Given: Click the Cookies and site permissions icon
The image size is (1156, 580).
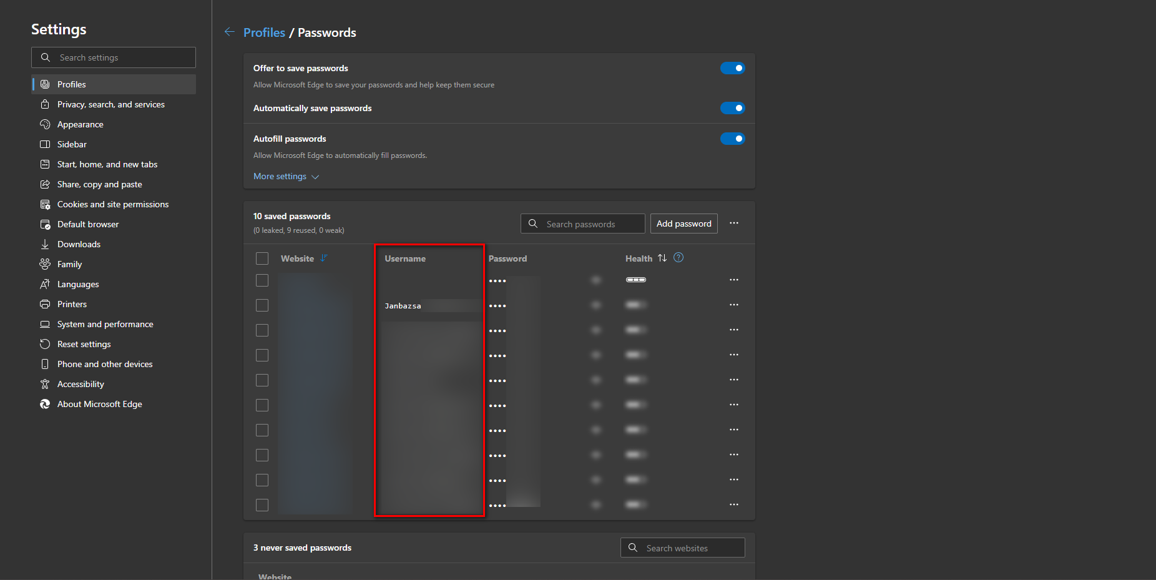Looking at the screenshot, I should click(45, 204).
